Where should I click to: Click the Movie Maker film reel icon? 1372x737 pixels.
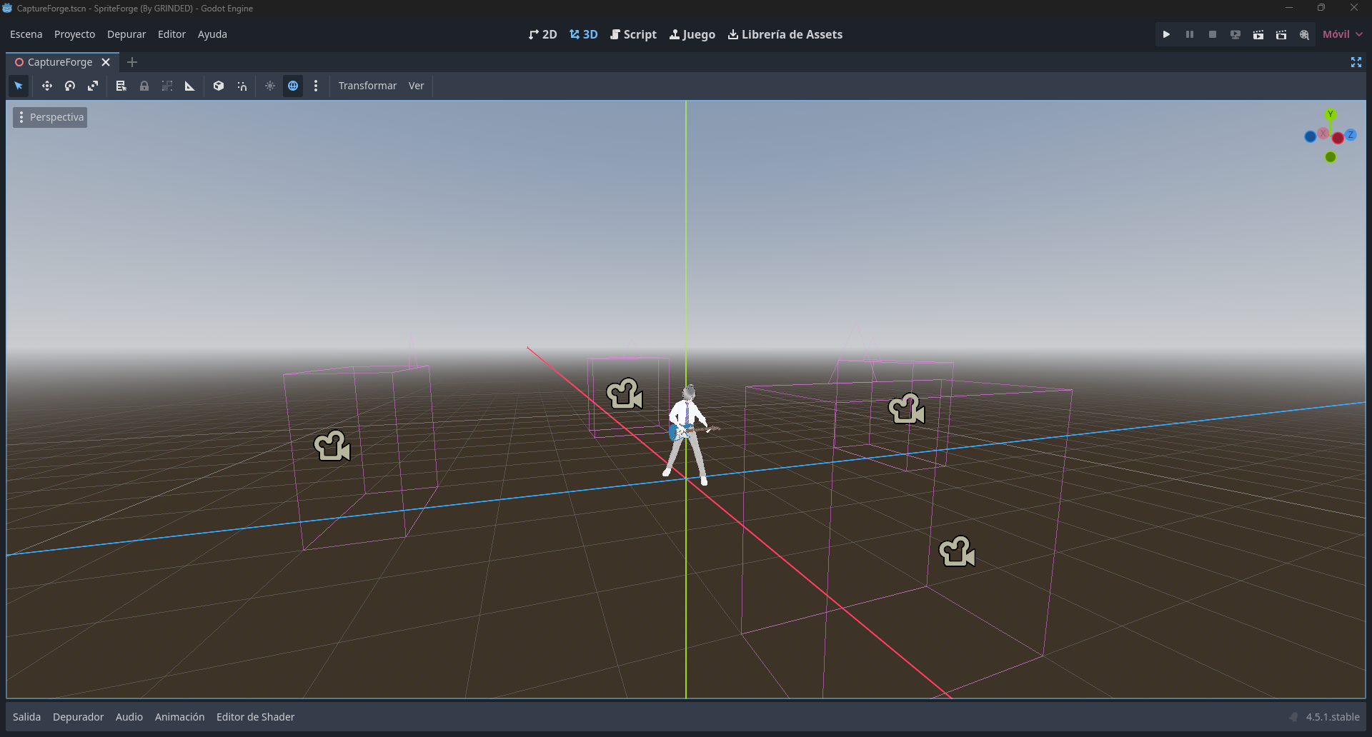1304,34
